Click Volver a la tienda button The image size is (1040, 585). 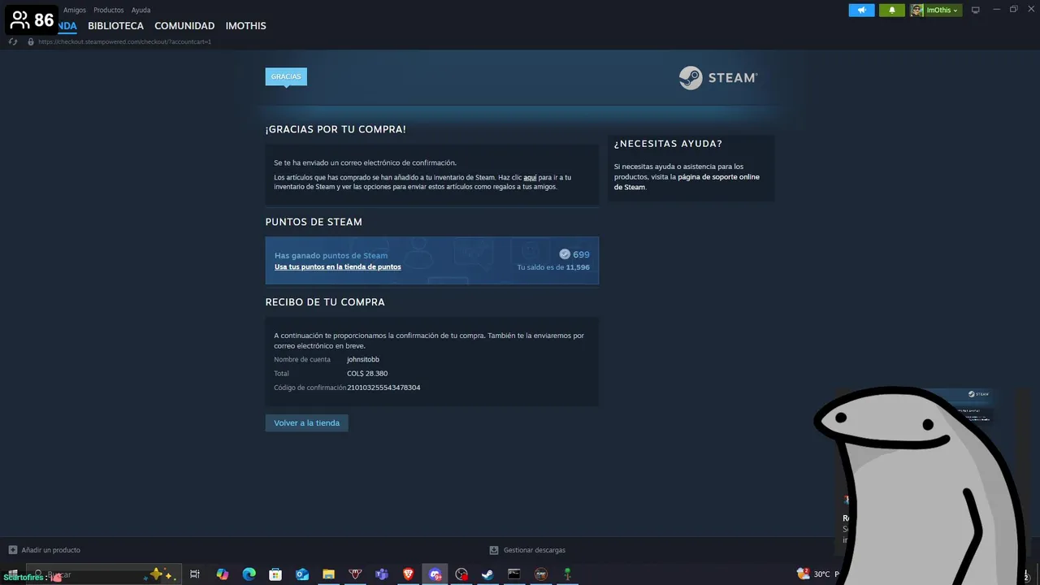pyautogui.click(x=306, y=422)
